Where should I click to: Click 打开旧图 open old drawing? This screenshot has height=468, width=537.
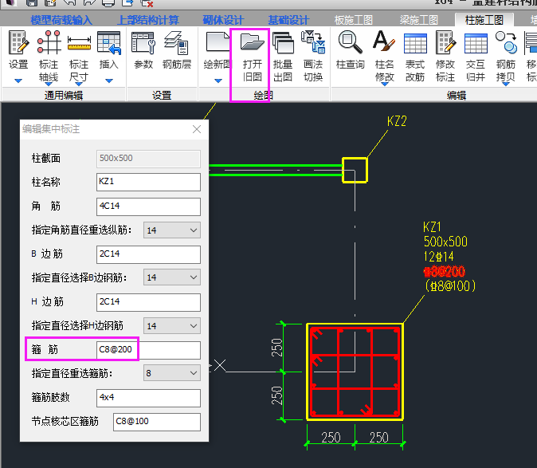click(x=253, y=57)
